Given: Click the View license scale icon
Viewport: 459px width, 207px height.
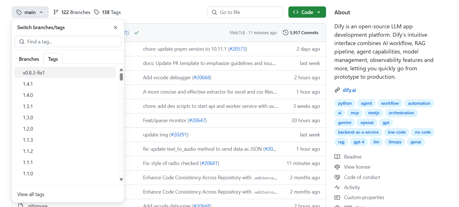Looking at the screenshot, I should (x=337, y=167).
